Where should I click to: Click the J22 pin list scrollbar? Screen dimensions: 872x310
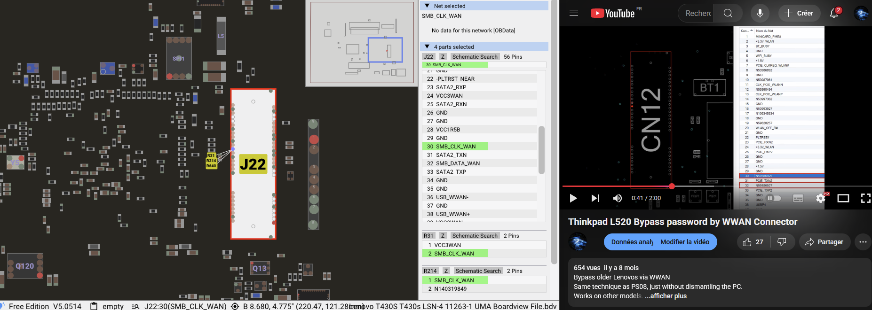tap(541, 150)
